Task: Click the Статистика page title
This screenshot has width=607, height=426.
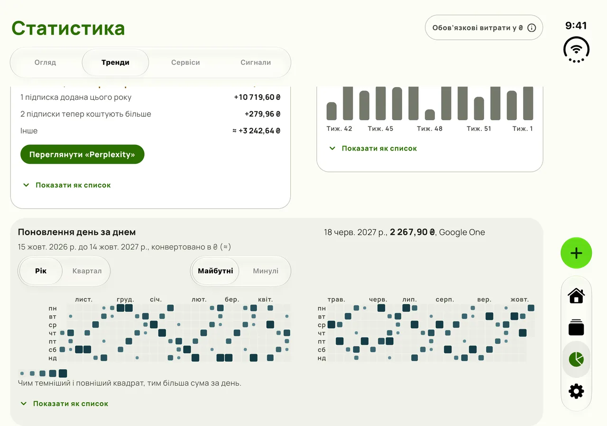Action: tap(68, 28)
